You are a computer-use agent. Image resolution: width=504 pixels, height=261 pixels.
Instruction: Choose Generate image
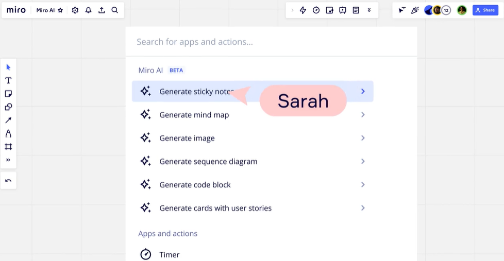coord(253,138)
